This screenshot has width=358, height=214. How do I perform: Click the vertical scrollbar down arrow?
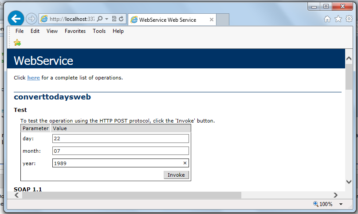click(x=349, y=182)
